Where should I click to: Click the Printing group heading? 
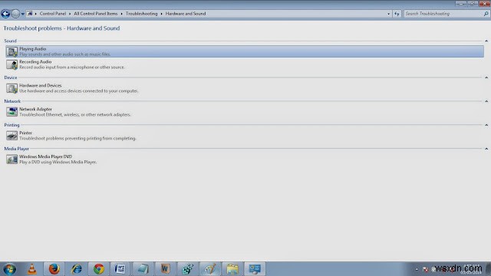[x=12, y=125]
